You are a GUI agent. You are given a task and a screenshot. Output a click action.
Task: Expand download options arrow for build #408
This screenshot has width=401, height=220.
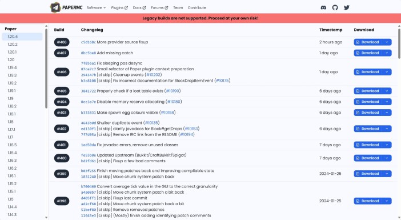[x=387, y=42]
